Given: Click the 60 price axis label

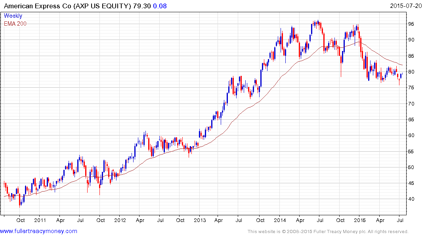Looking at the screenshot, I should click(411, 135).
